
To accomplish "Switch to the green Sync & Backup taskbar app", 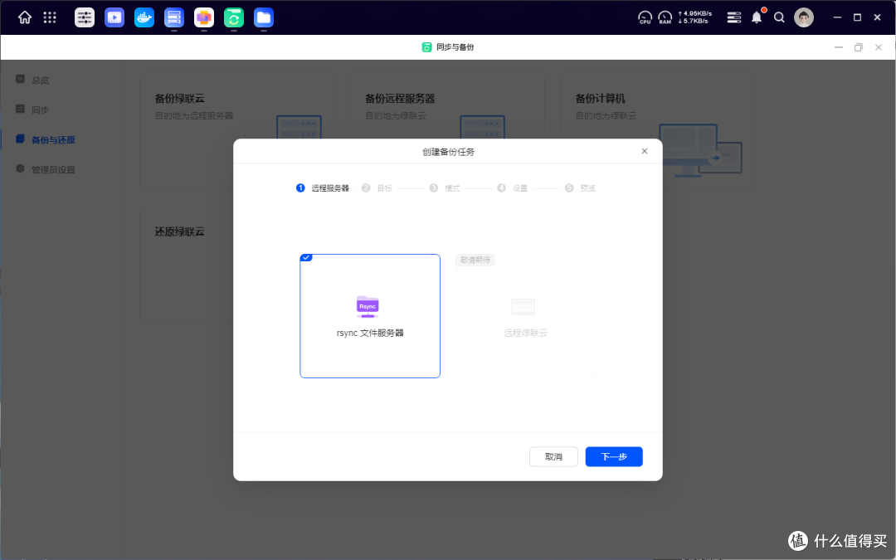I will (234, 17).
